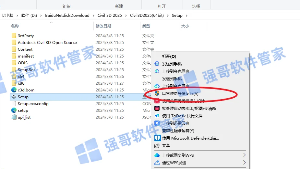Click the lowercase setup Edge file icon

pyautogui.click(x=14, y=110)
